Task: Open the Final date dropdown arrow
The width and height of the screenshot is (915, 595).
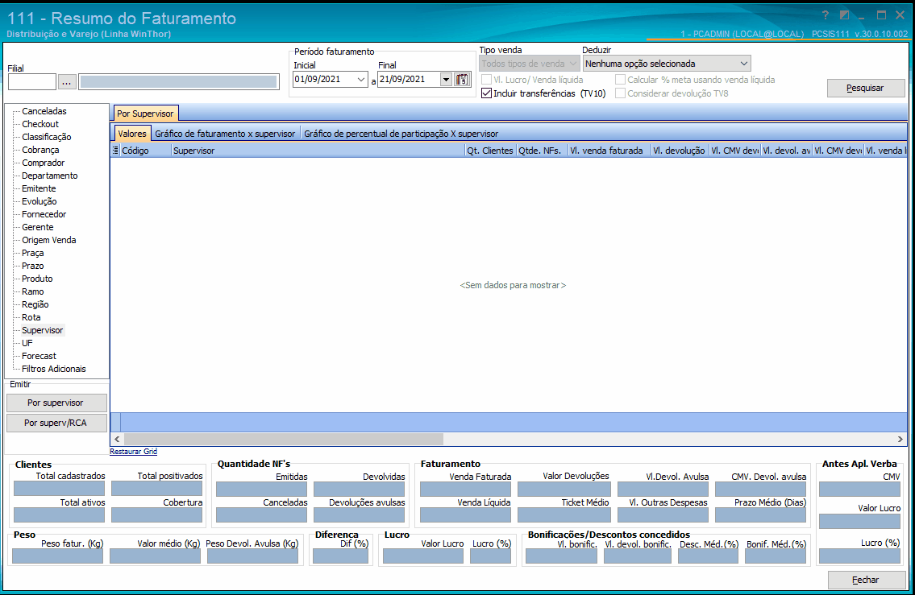Action: tap(446, 79)
